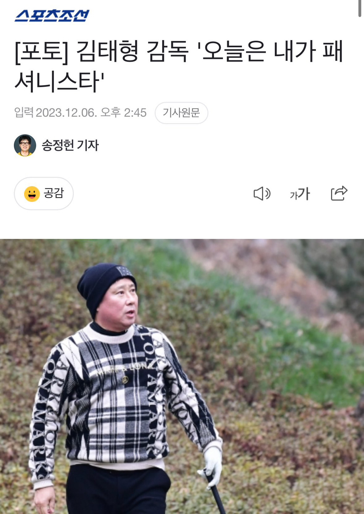The height and width of the screenshot is (514, 364).
Task: Open the 송정헌 기자 reporter name link
Action: (70, 145)
